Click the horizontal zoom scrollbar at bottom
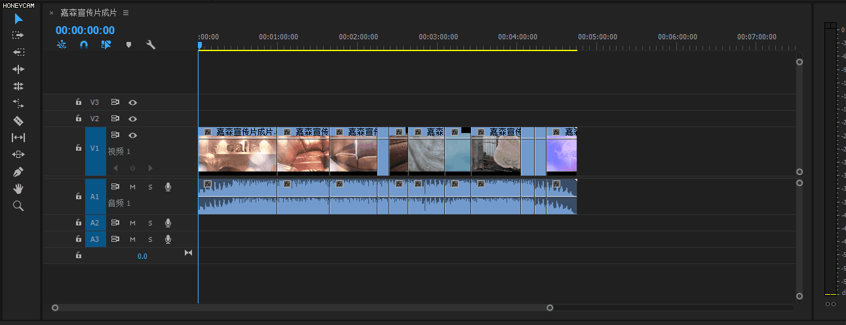 click(x=301, y=307)
